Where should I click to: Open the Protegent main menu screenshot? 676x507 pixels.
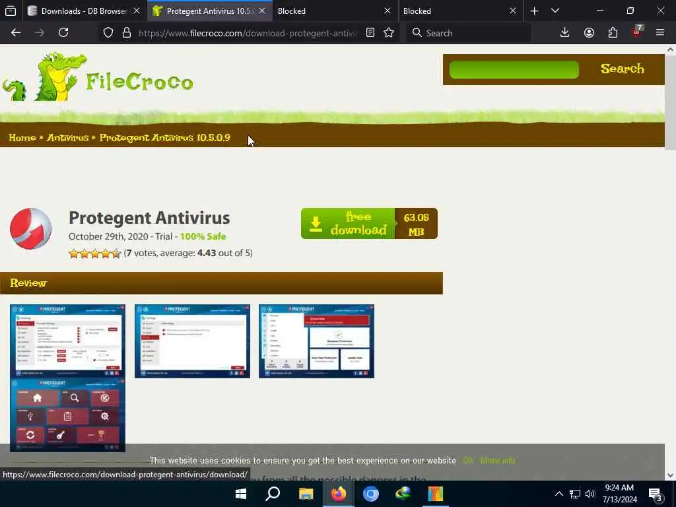[x=68, y=415]
